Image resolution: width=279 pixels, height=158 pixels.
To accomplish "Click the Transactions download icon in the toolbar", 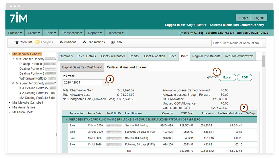I will click(84, 42).
